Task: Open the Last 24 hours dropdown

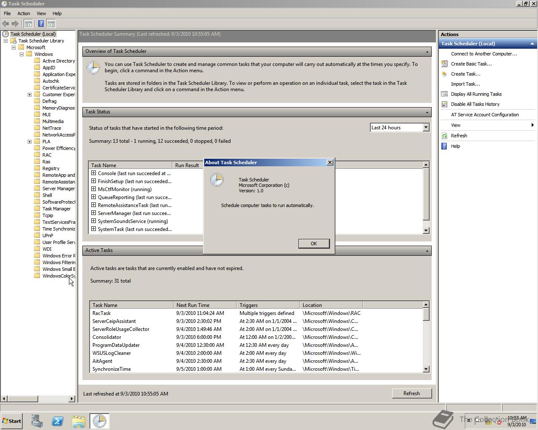Action: pos(426,127)
